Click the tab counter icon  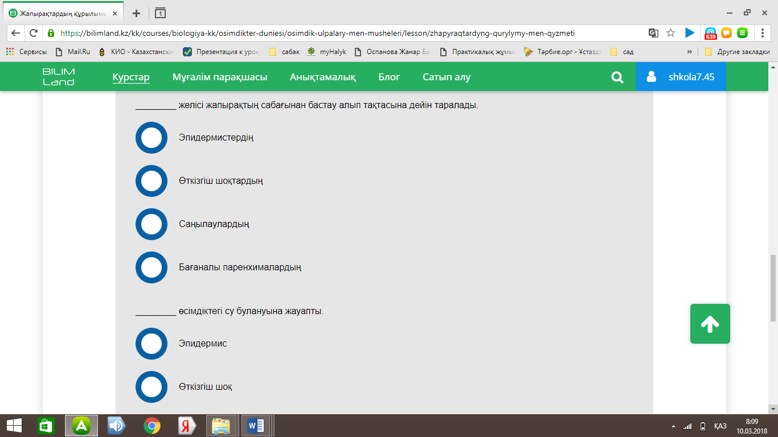pos(161,13)
